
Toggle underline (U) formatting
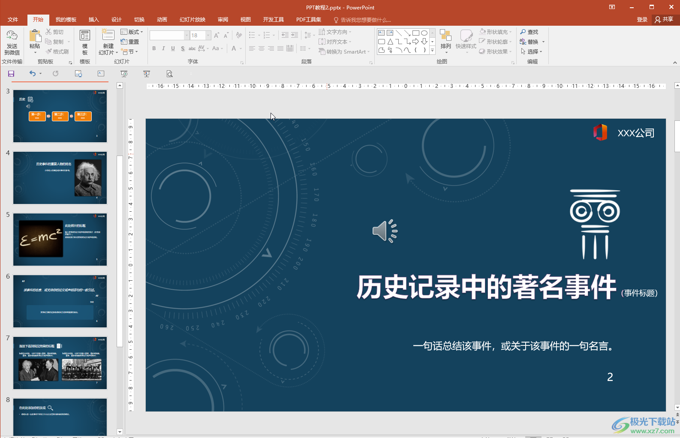pos(173,48)
